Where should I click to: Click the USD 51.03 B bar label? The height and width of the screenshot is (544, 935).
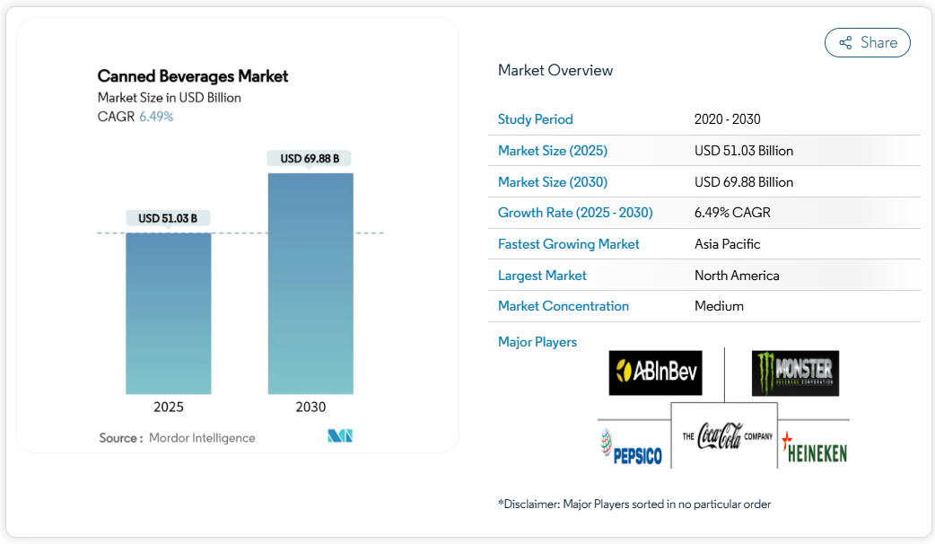tap(168, 218)
